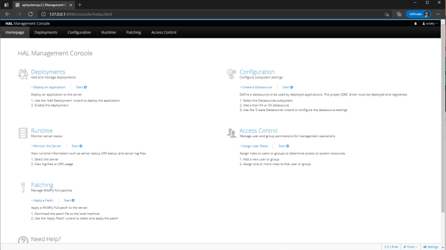
Task: Click the InPrivate profile button
Action: tap(419, 15)
